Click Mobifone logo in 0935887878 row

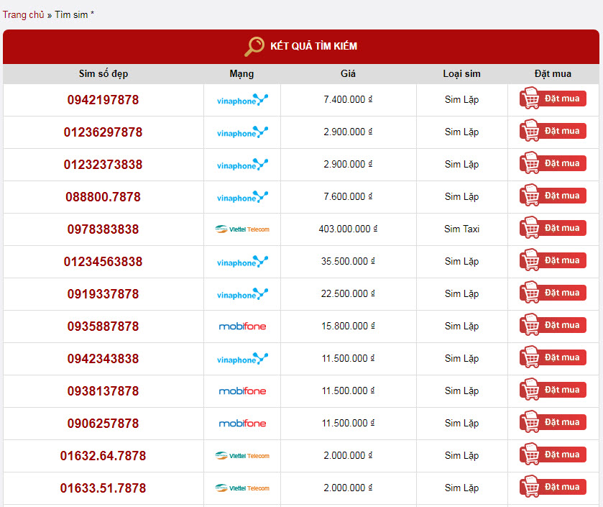coord(242,326)
